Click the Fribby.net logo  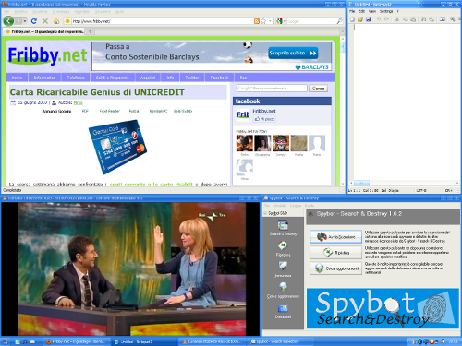pos(47,55)
